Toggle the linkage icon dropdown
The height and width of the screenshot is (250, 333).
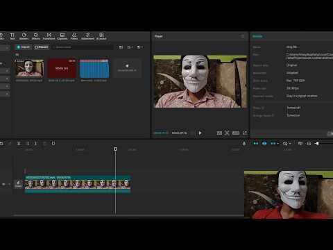[275, 144]
